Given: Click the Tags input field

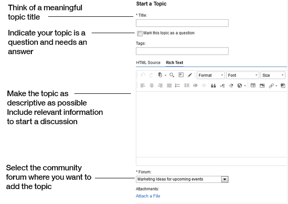Looking at the screenshot, I should [182, 51].
